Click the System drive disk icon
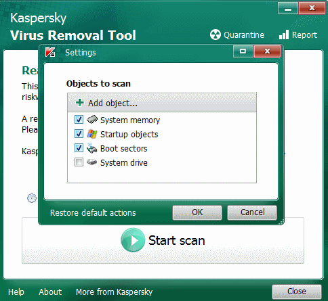This screenshot has height=301, width=328. pyautogui.click(x=91, y=162)
